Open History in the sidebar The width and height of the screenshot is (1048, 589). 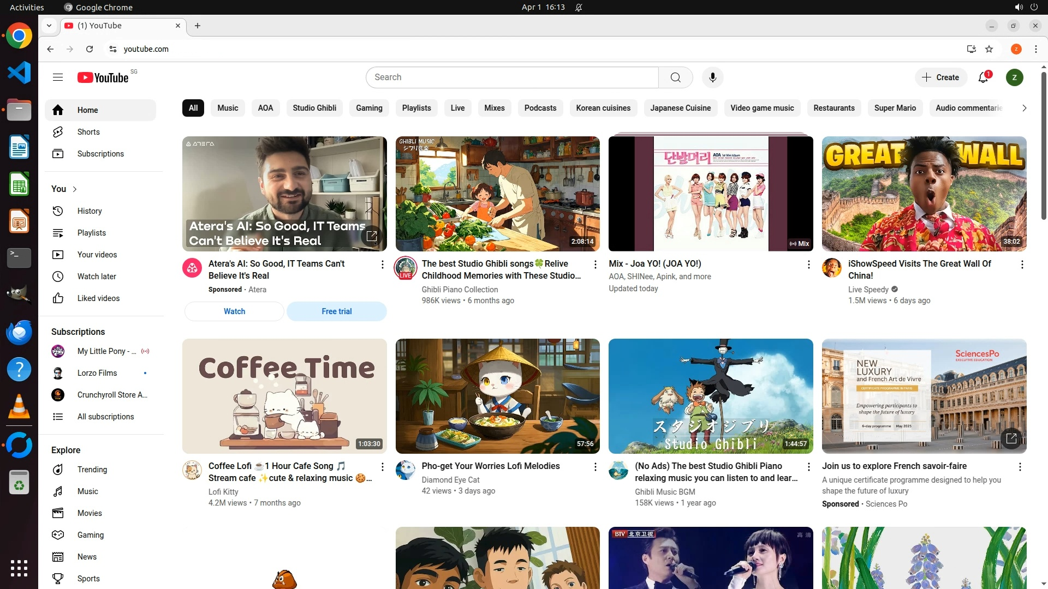(89, 211)
